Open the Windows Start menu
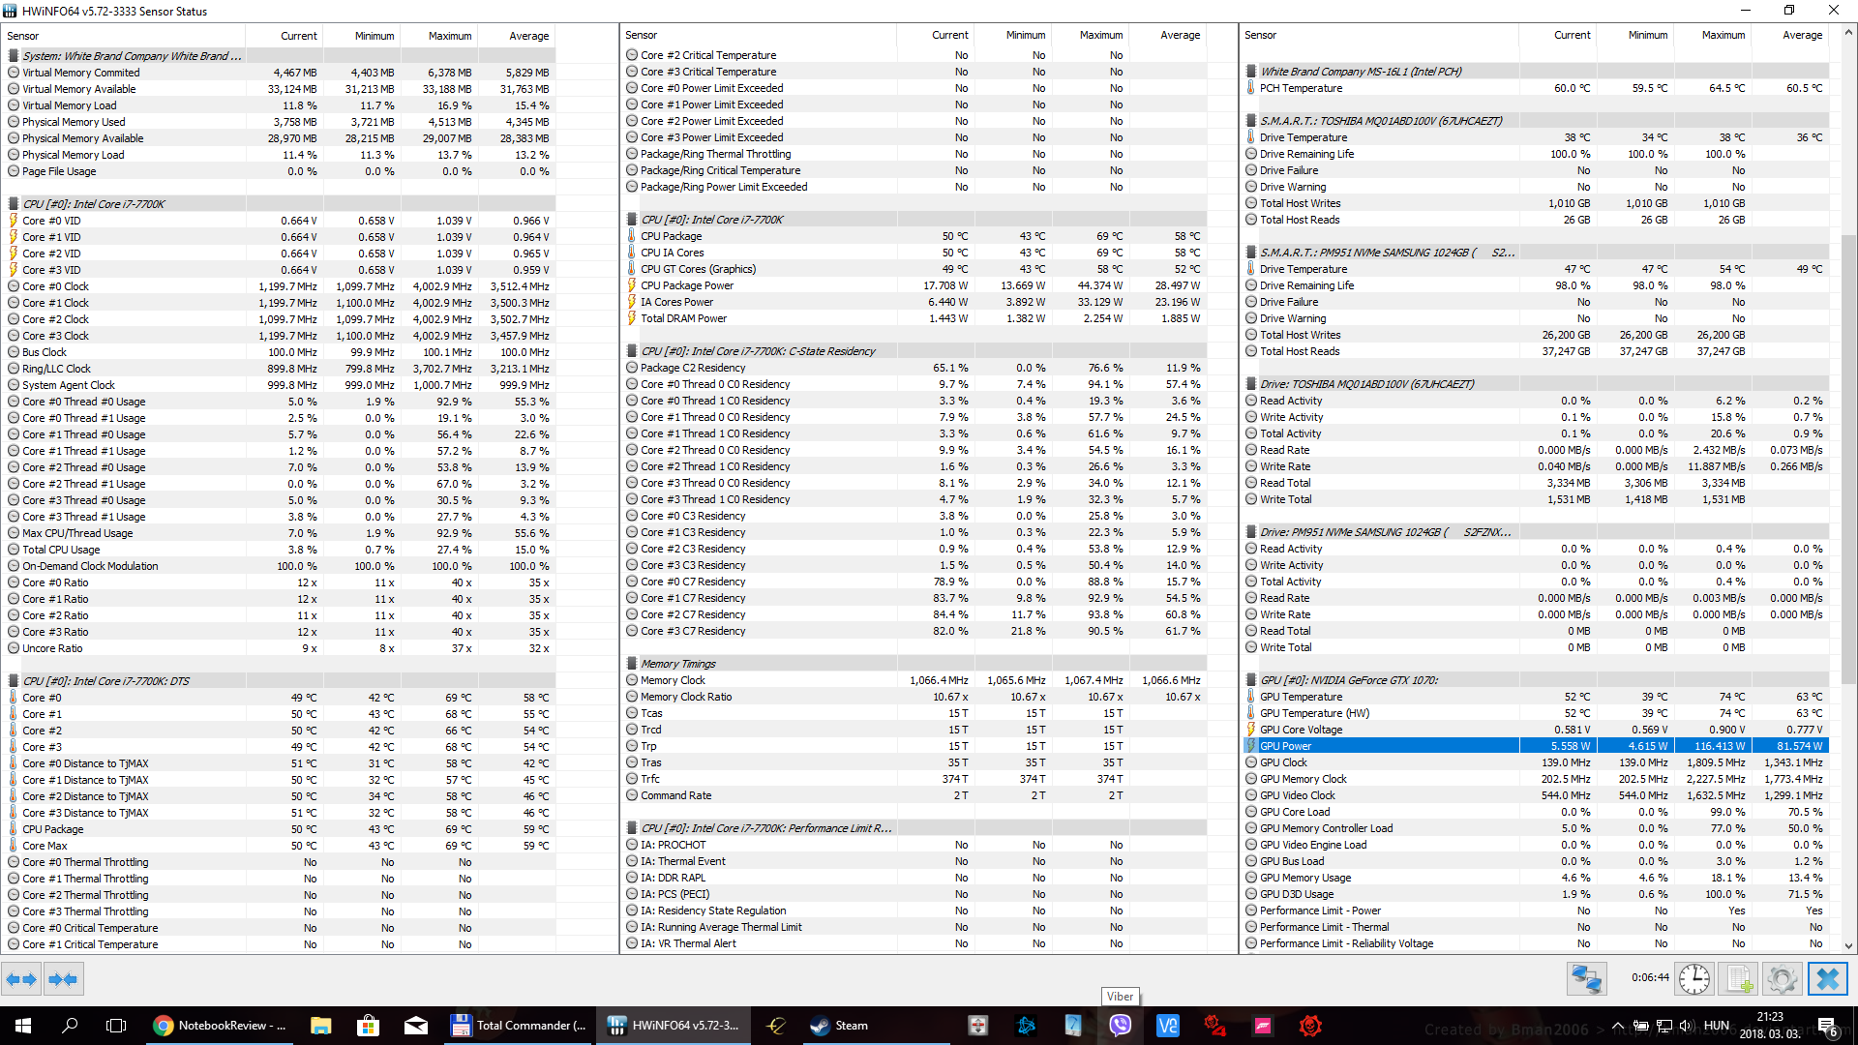The image size is (1858, 1045). pyautogui.click(x=23, y=1026)
